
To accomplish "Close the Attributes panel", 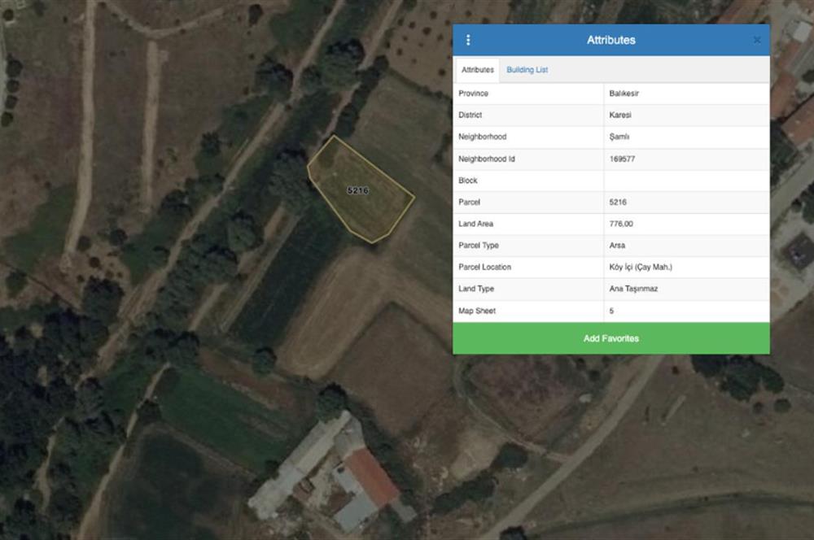I will click(x=757, y=40).
